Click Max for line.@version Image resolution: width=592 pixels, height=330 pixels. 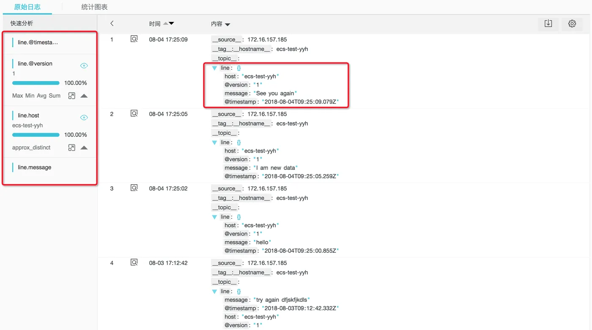point(17,95)
